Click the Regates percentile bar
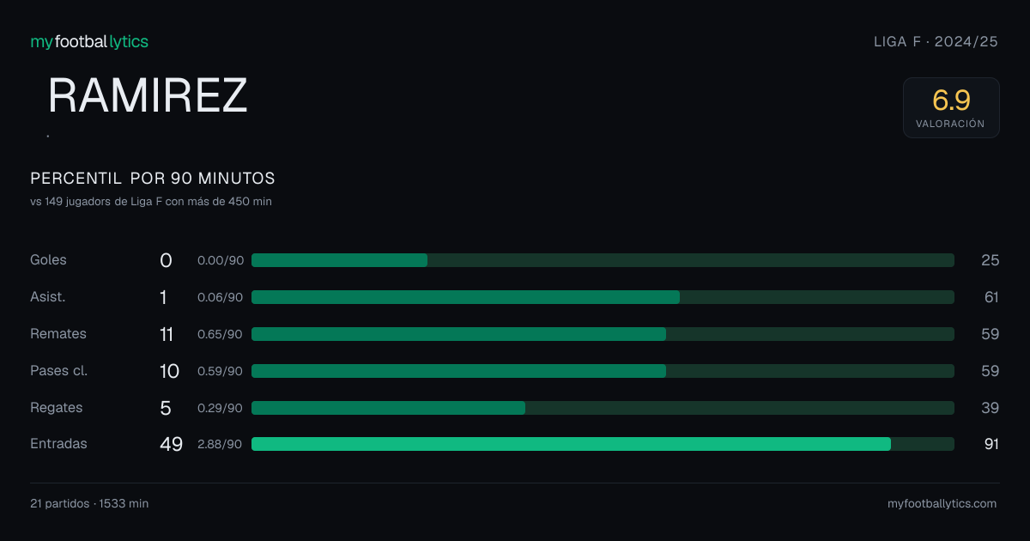The width and height of the screenshot is (1030, 541). point(603,408)
